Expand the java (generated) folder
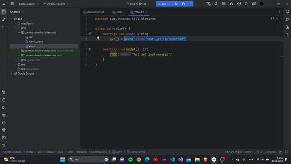This screenshot has height=164, width=291. 15,60
